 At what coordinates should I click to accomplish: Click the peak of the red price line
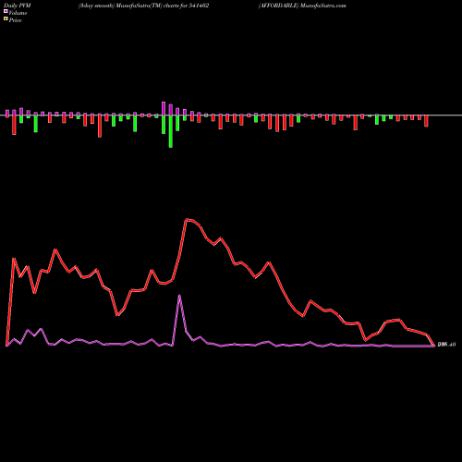187,220
